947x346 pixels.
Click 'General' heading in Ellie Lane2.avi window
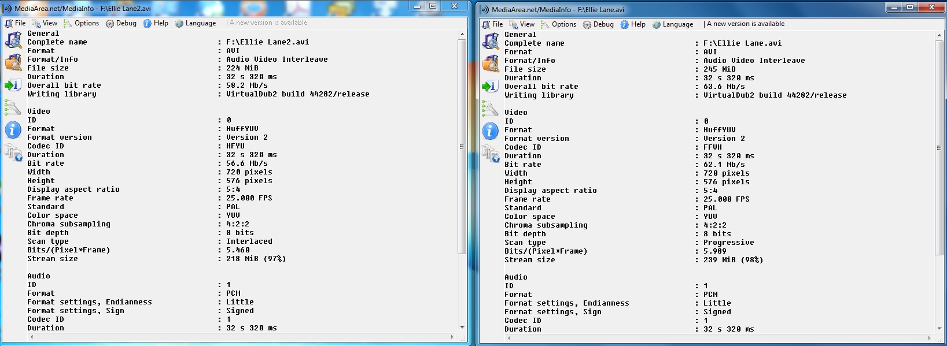coord(43,34)
